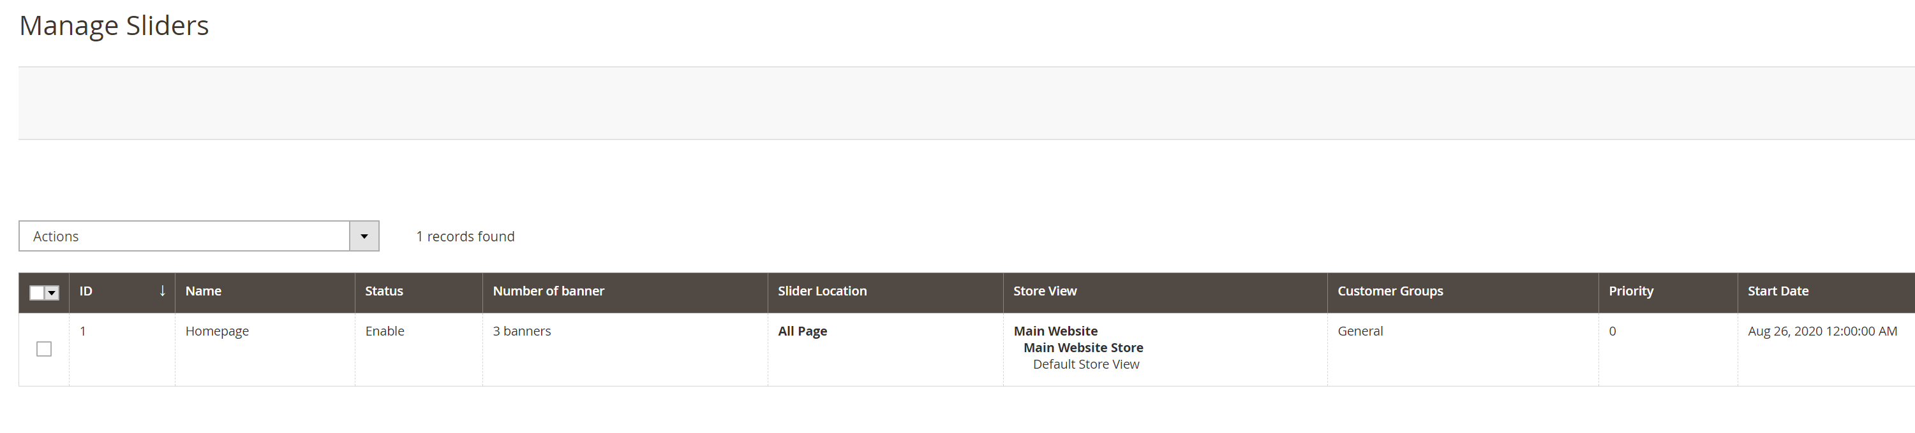Click Main Website Store text
Screen dimensions: 1915x433
[1083, 348]
